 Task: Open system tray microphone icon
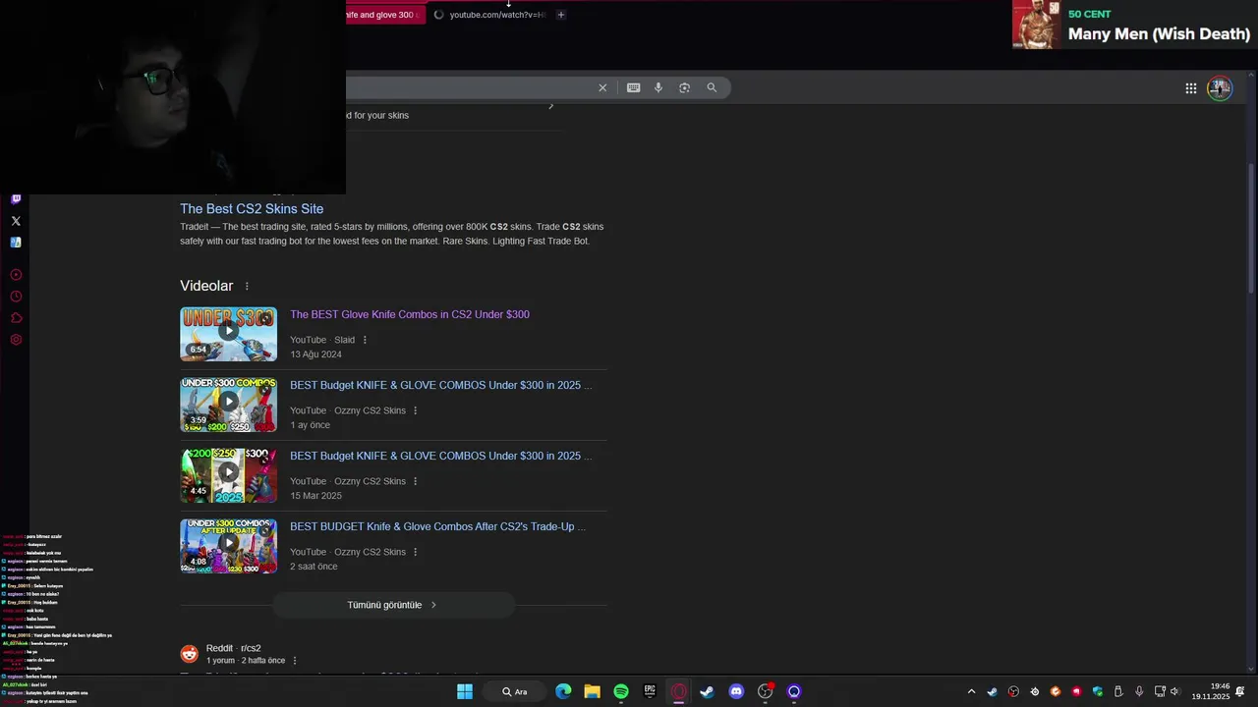tap(1139, 691)
